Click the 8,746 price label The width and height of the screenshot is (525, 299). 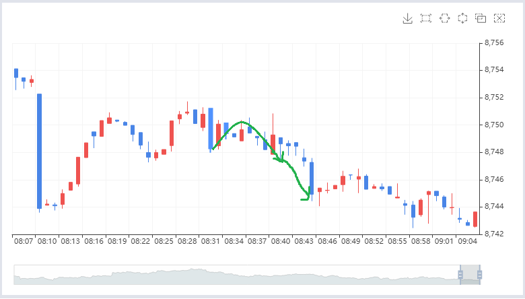click(x=494, y=179)
